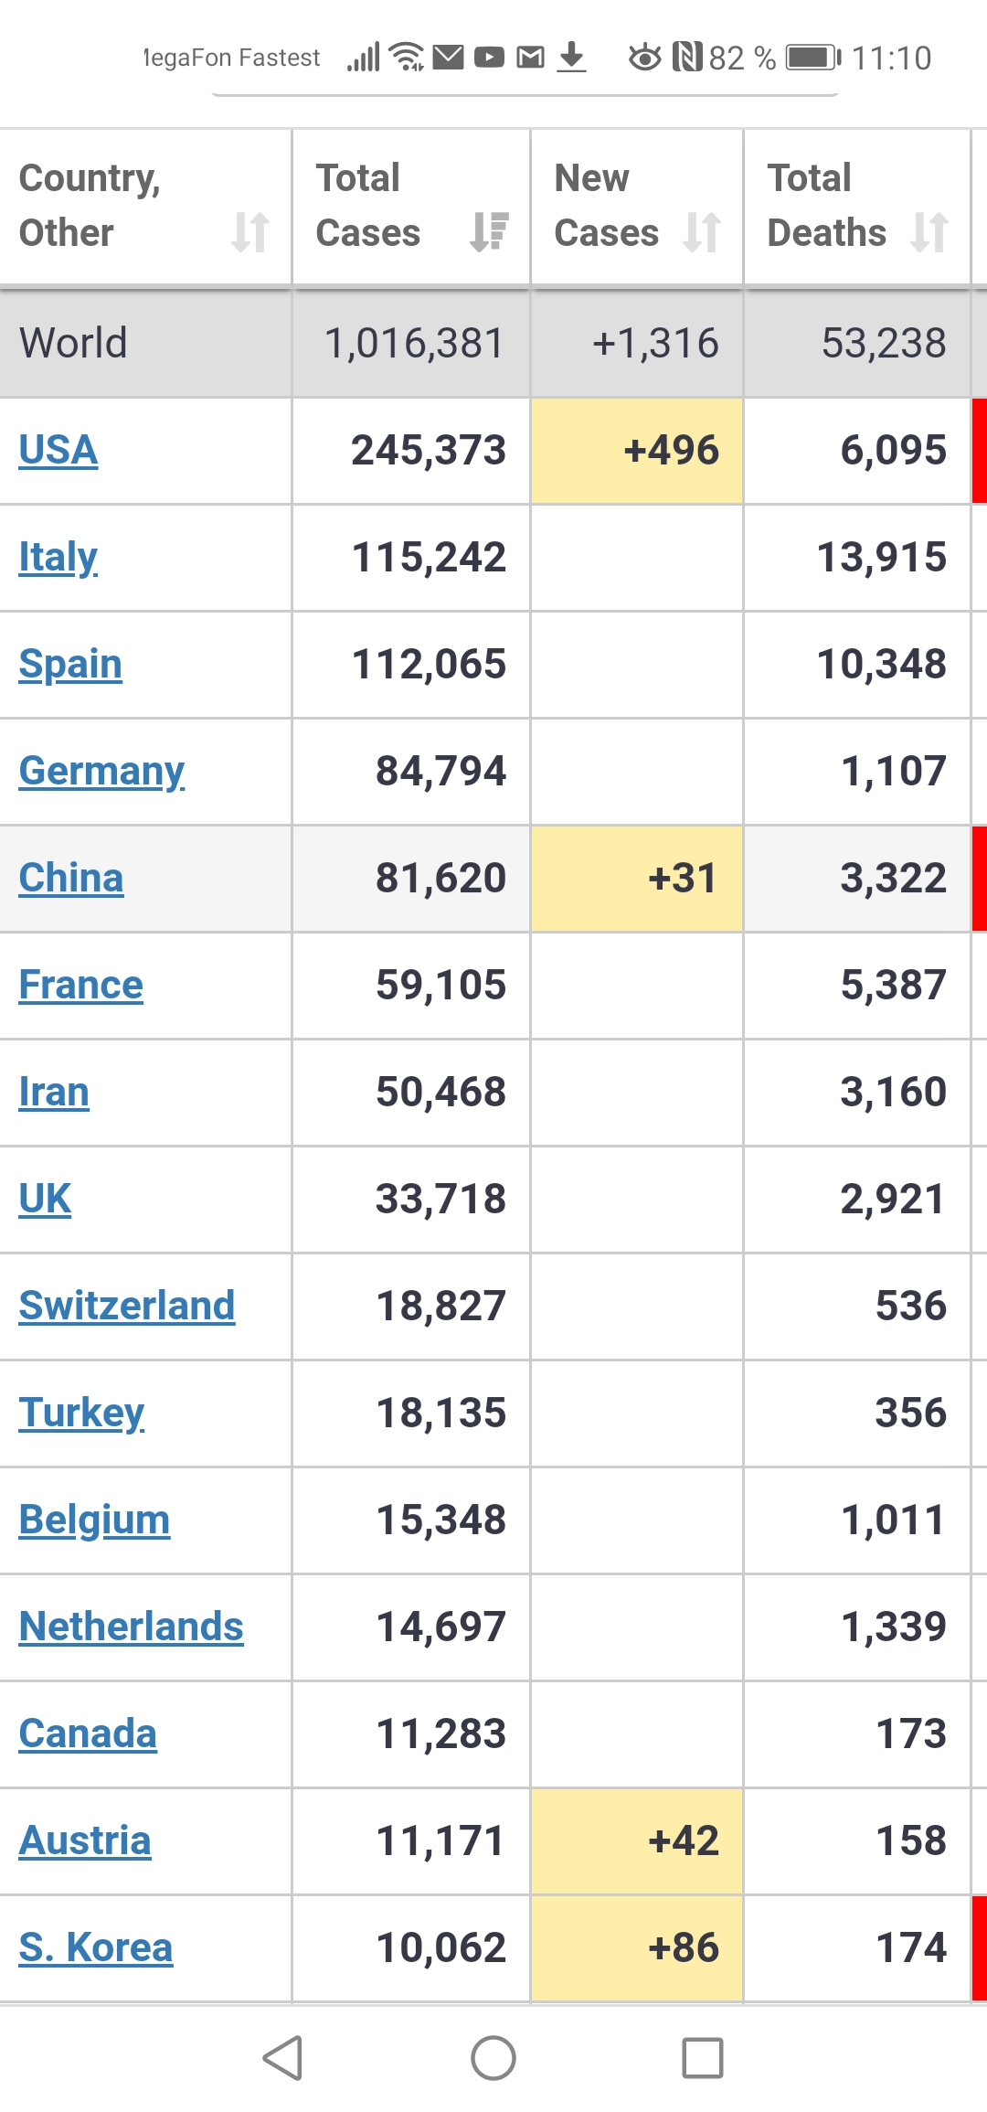Tap Android back navigation button
This screenshot has height=2112, width=987.
pyautogui.click(x=283, y=2058)
